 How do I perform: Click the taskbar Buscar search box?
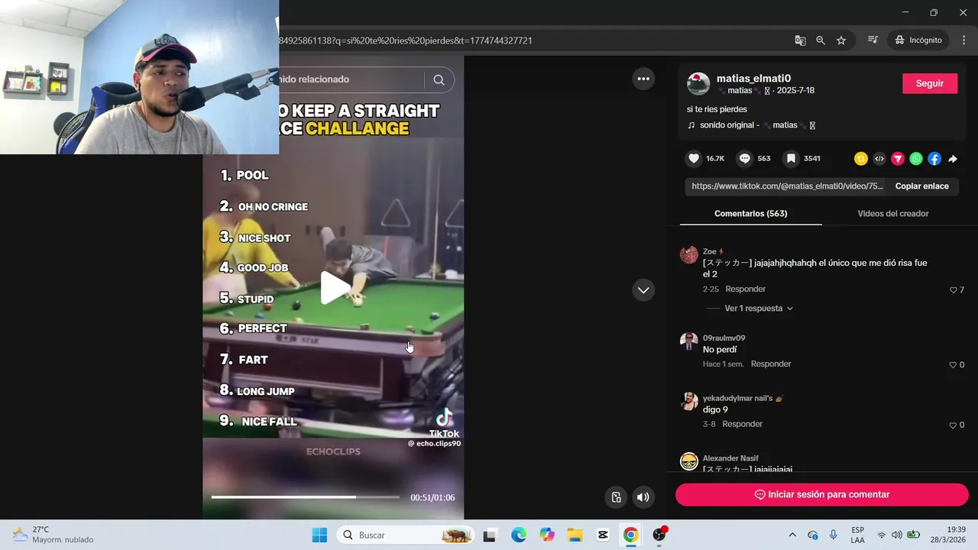[406, 535]
